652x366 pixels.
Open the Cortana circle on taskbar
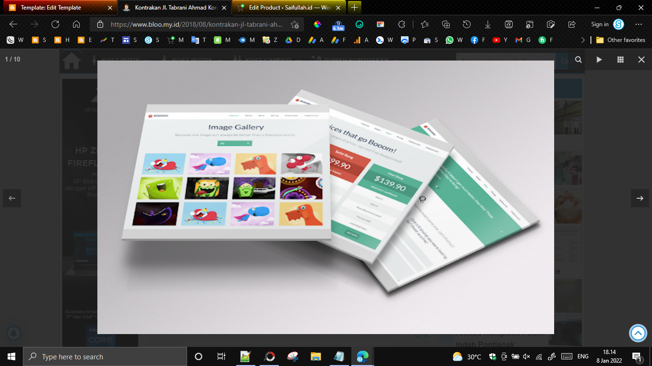[x=199, y=356]
